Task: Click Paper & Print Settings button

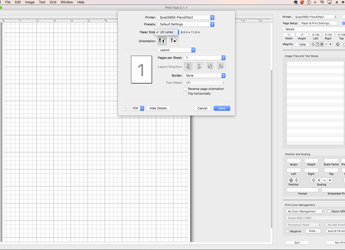Action: coord(318,23)
